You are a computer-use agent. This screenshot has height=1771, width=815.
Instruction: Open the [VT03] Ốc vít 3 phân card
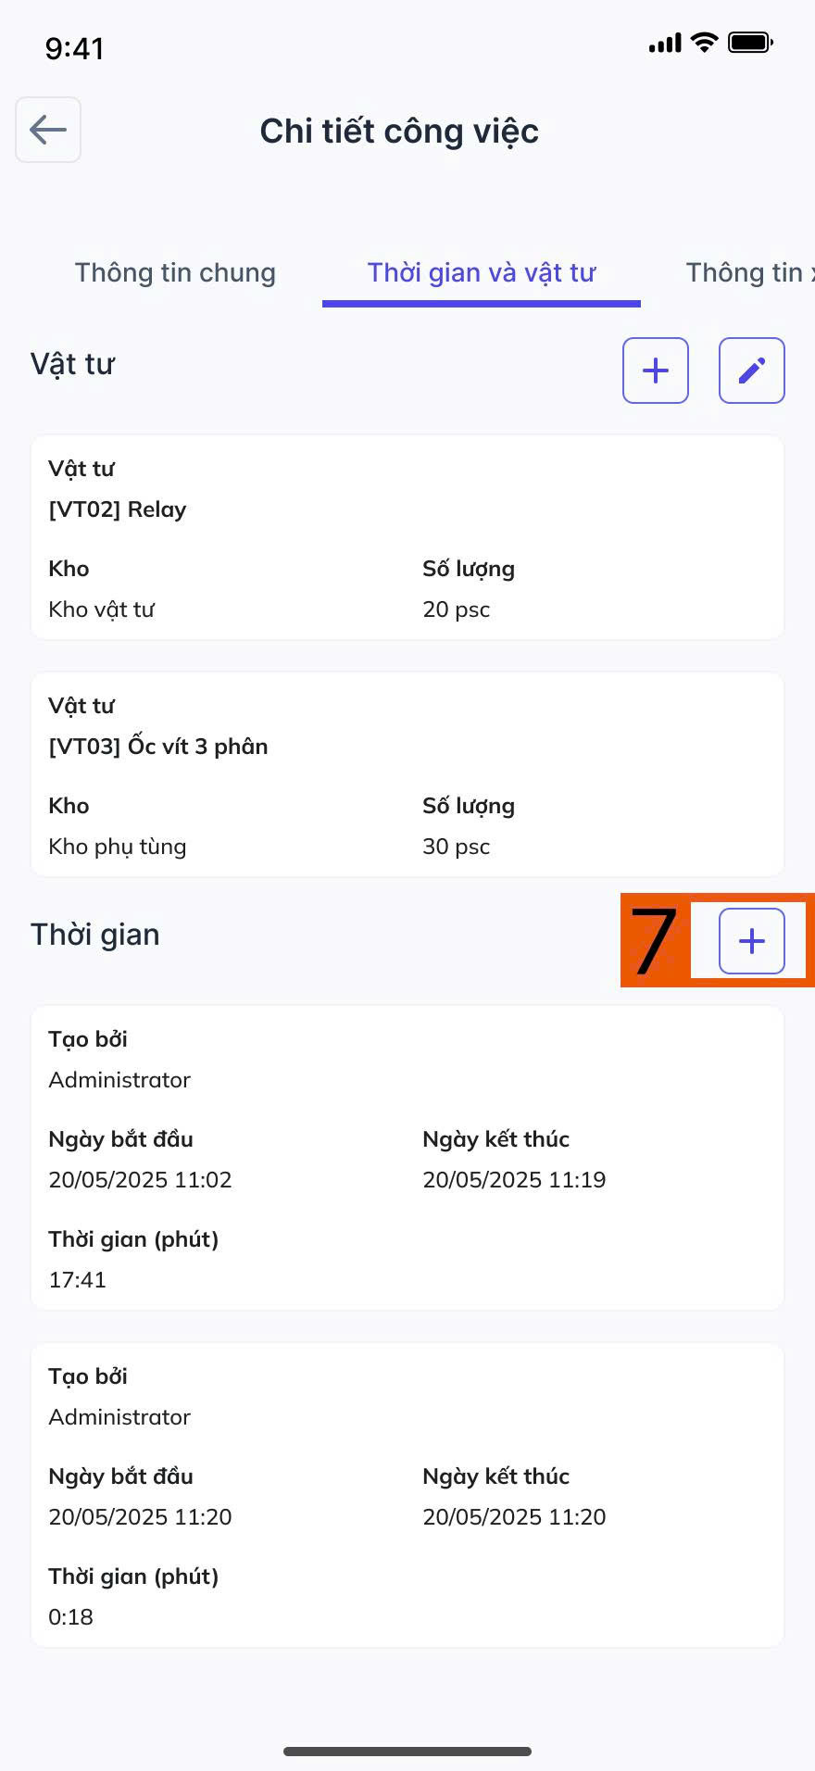click(407, 774)
